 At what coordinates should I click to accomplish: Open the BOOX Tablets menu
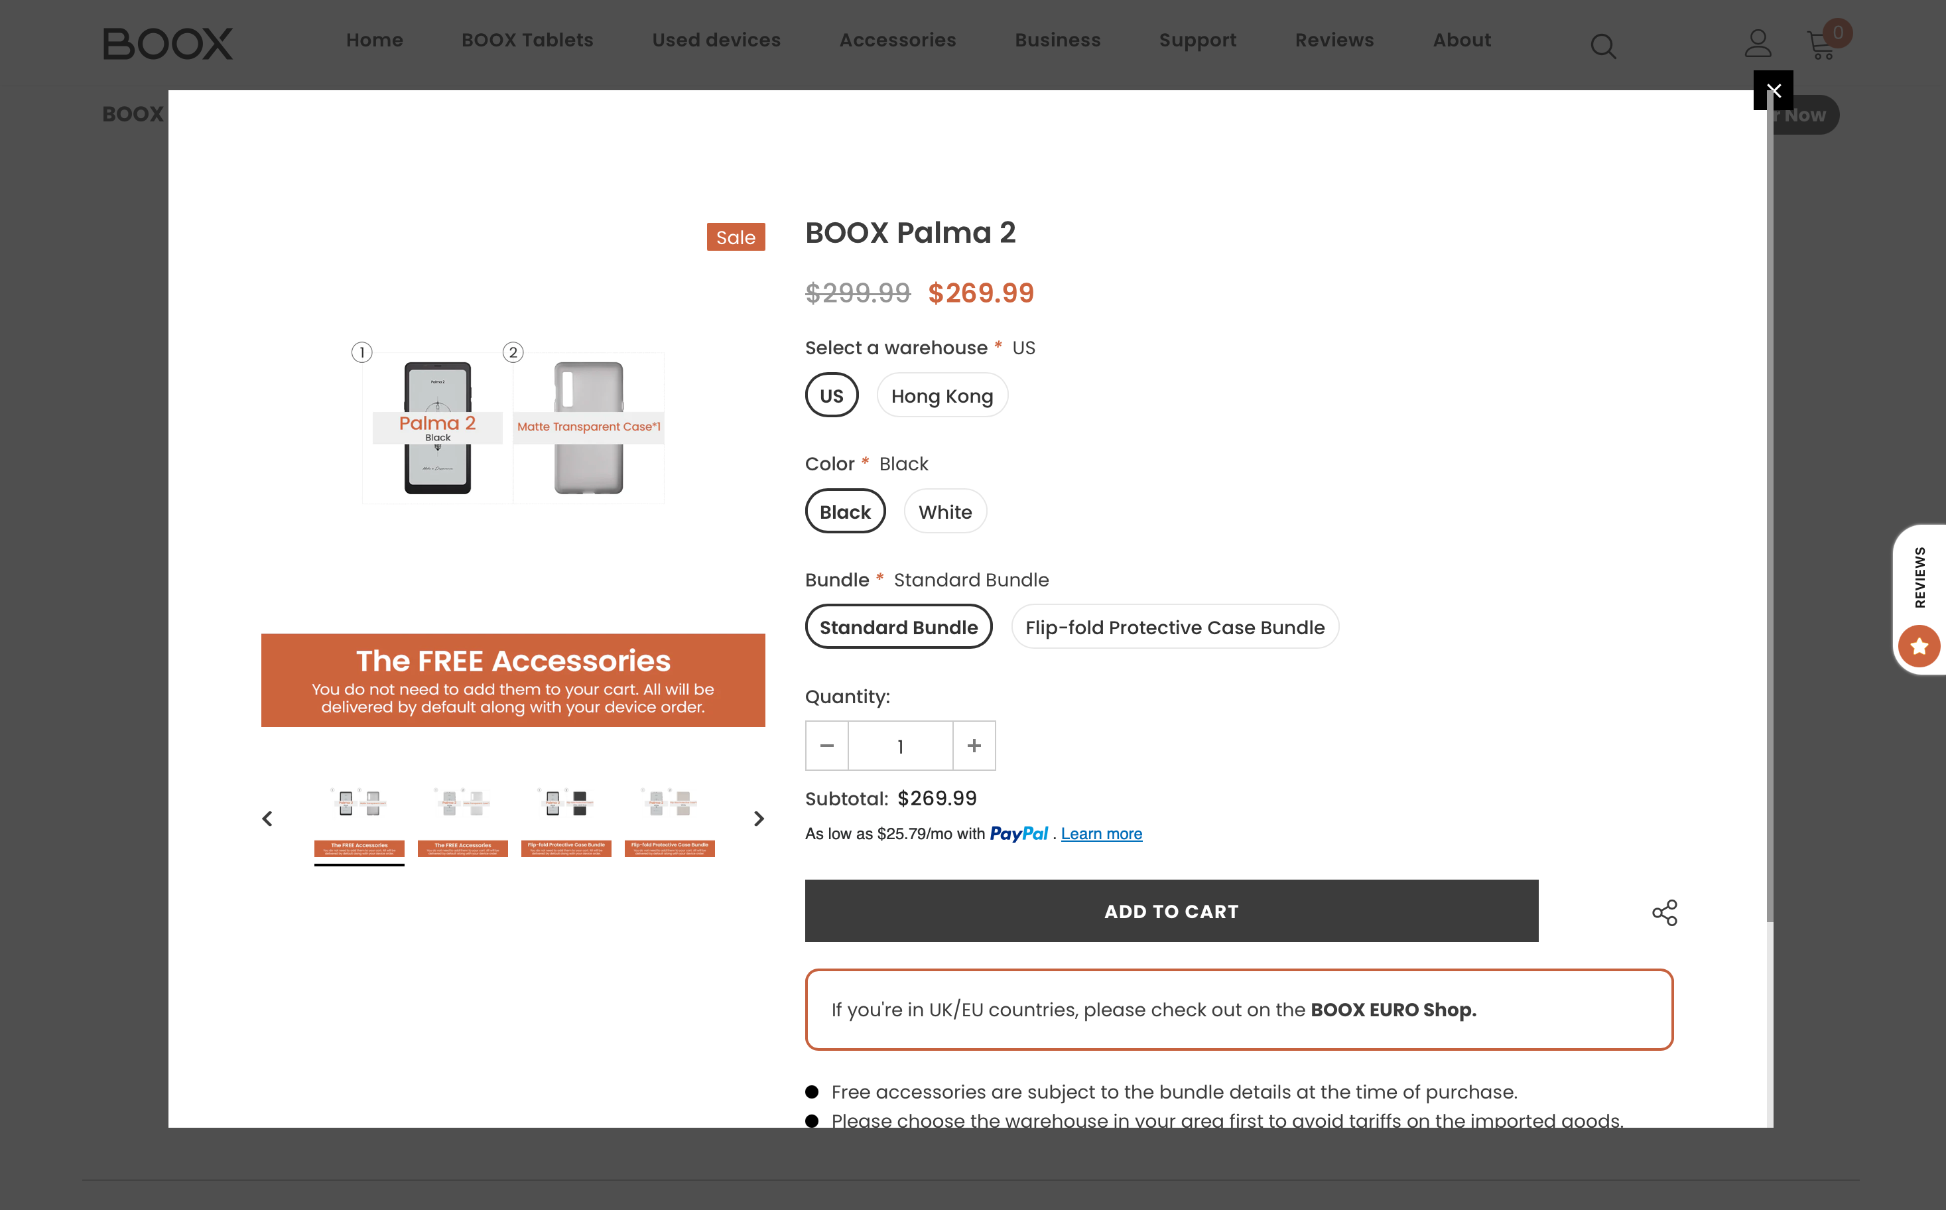[527, 40]
